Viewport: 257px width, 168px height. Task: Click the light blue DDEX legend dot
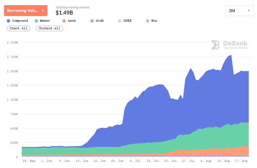(120, 21)
